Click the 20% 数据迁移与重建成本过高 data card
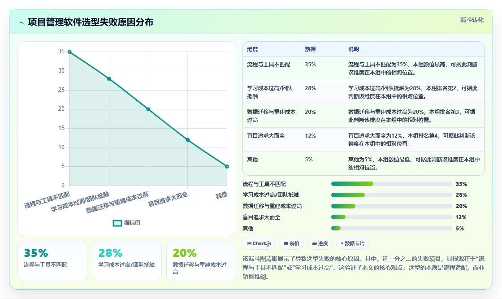 pyautogui.click(x=201, y=261)
